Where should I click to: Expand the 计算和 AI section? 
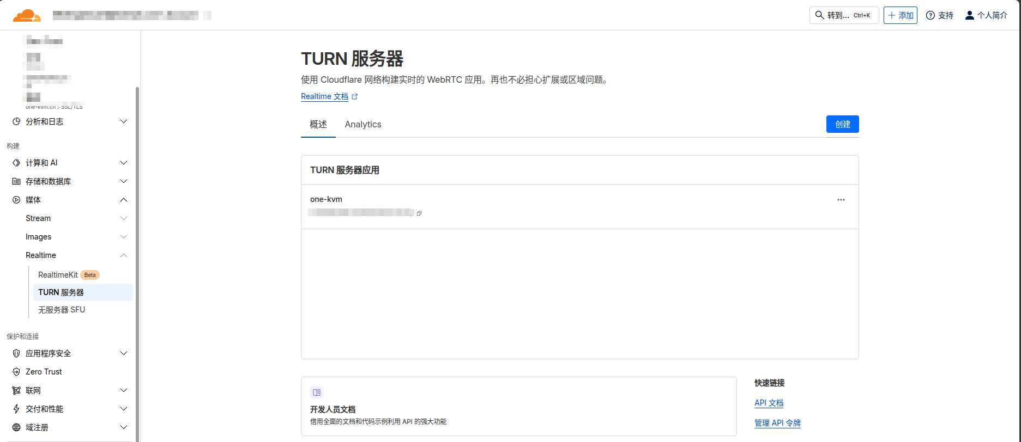tap(124, 163)
